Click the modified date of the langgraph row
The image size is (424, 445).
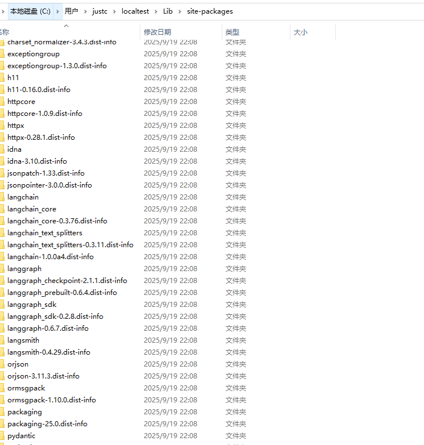[171, 268]
